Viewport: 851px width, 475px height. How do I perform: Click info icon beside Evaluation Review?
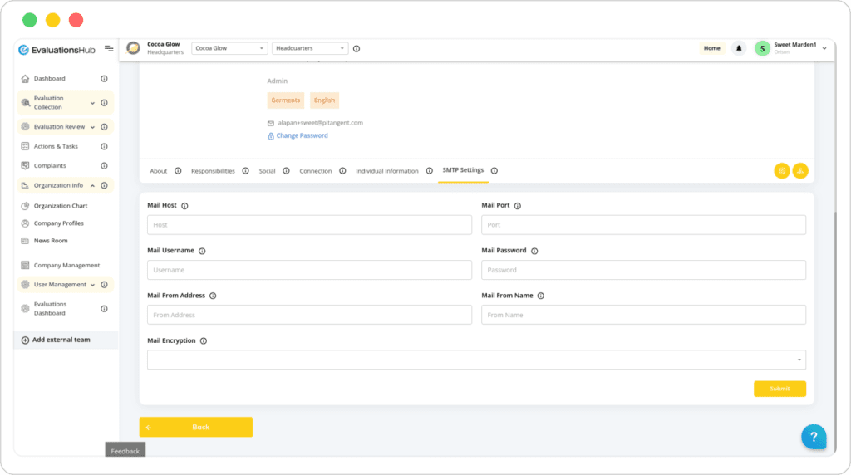point(104,127)
